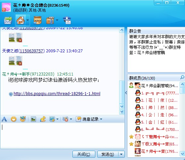Expand the 消息记录 dropdown arrow
Viewport: 185px width, 160px height.
101,119
